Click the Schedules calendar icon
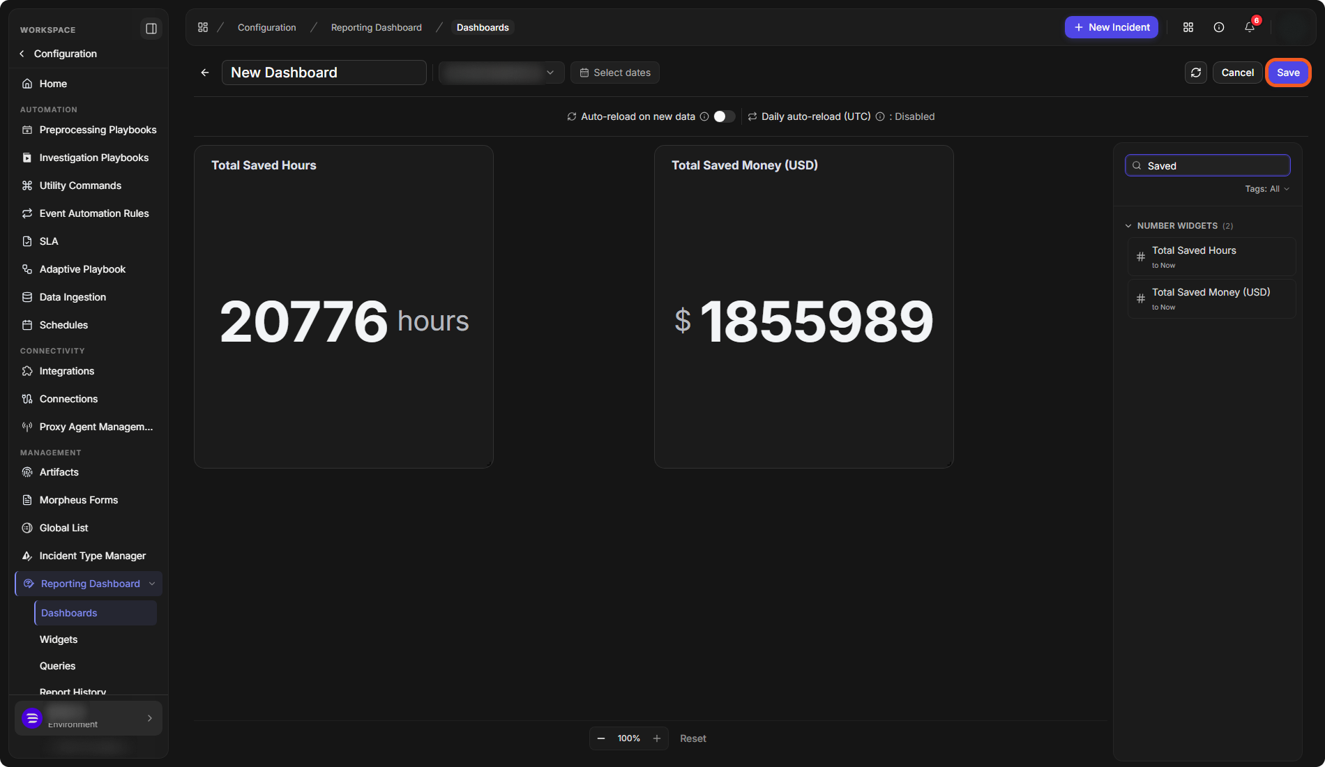 [x=27, y=325]
